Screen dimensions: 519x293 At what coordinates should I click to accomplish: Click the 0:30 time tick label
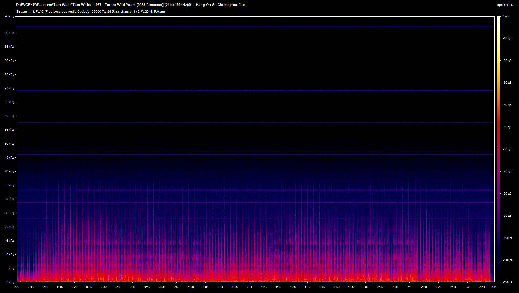tap(104, 287)
